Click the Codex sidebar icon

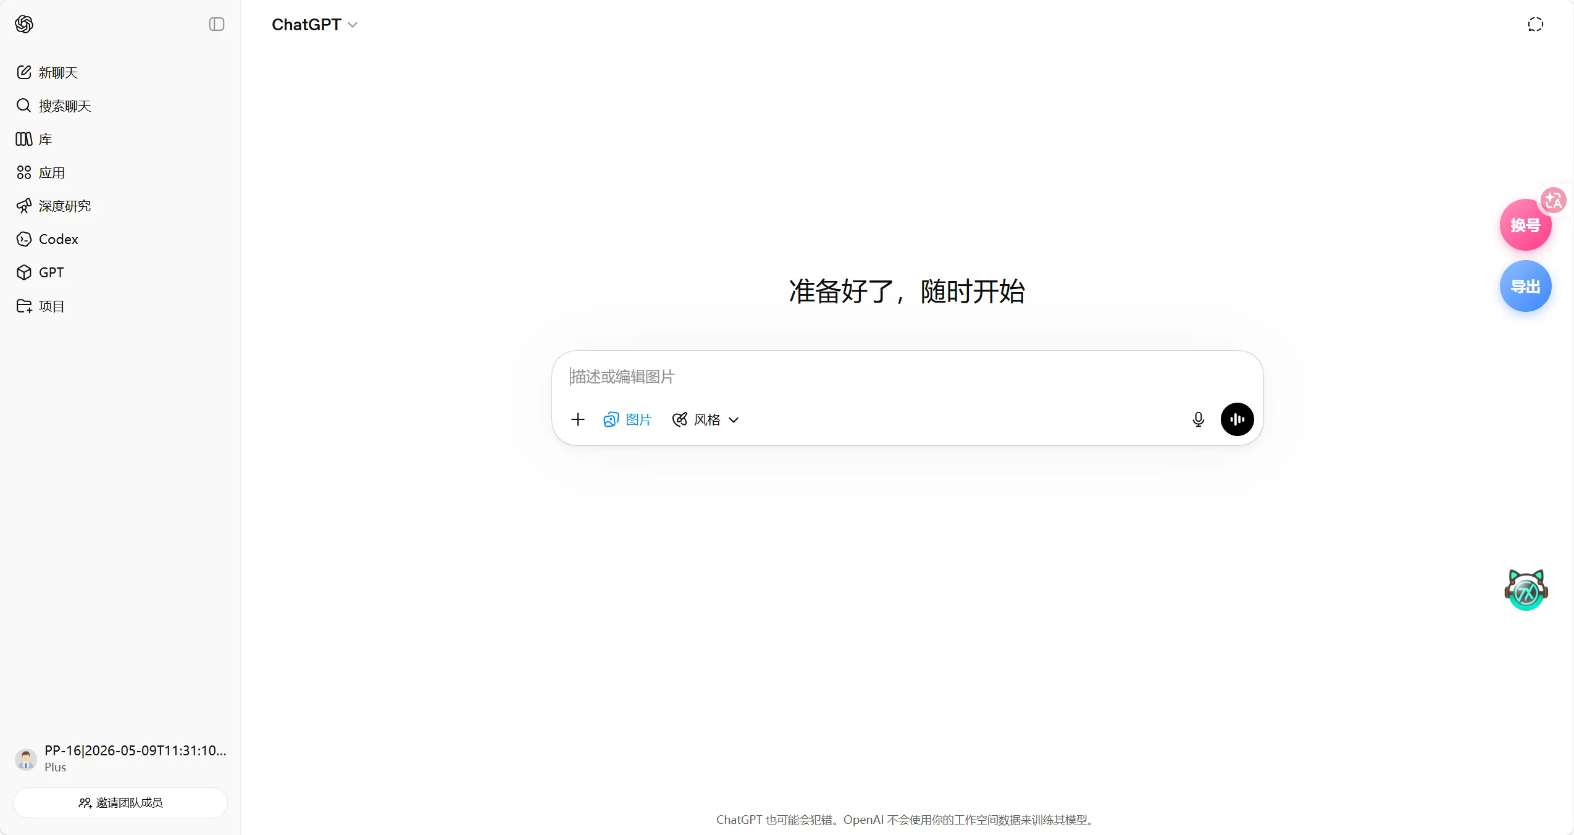[x=24, y=239]
